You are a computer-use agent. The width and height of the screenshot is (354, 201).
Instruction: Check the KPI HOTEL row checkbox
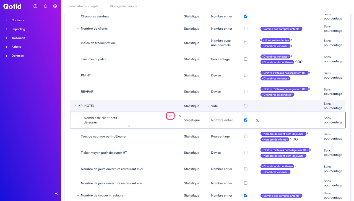tap(246, 106)
